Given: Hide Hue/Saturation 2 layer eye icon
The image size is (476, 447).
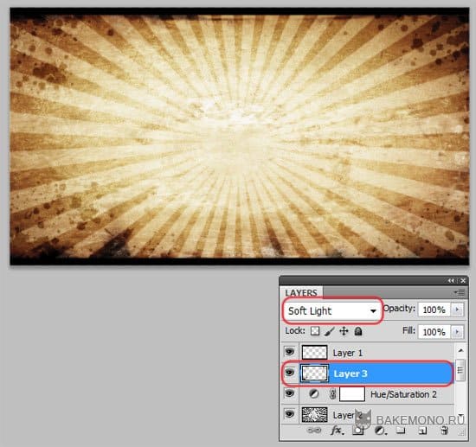Looking at the screenshot, I should point(289,393).
